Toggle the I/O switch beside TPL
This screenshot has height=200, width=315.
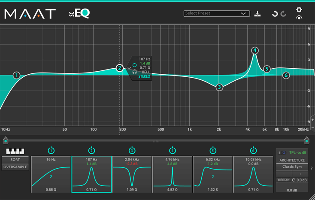282,153
